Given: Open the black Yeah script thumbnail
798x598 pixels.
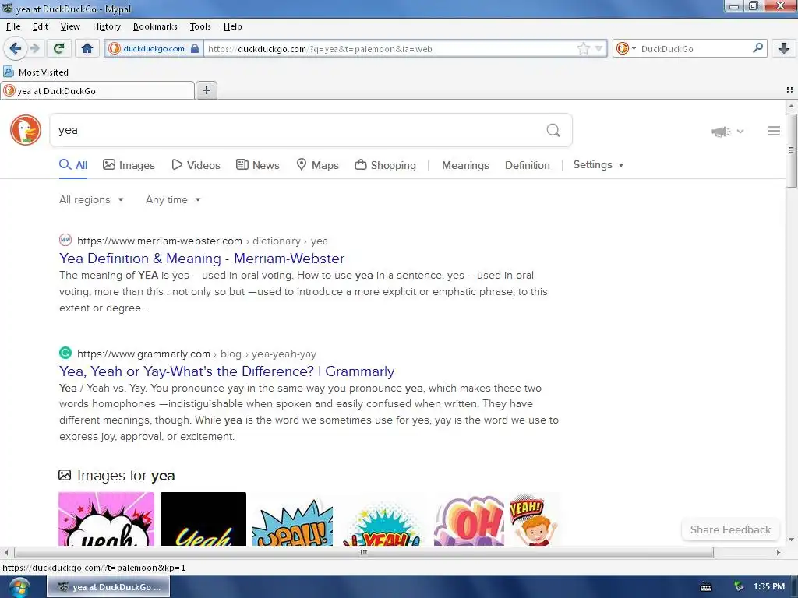Looking at the screenshot, I should click(203, 519).
